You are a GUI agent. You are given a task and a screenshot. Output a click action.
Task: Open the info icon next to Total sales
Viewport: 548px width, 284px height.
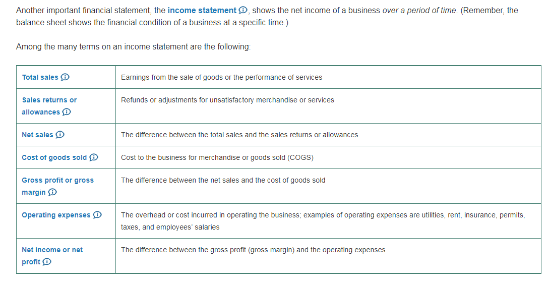point(65,77)
